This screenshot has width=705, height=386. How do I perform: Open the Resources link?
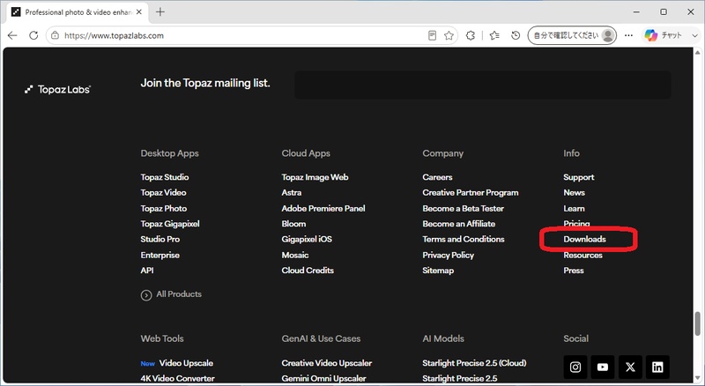583,255
